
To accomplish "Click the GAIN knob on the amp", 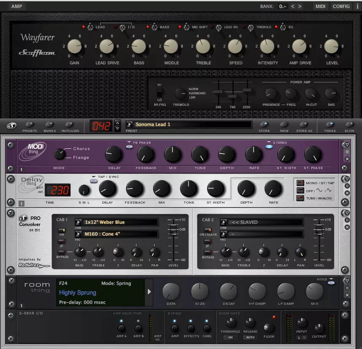I will click(x=74, y=46).
